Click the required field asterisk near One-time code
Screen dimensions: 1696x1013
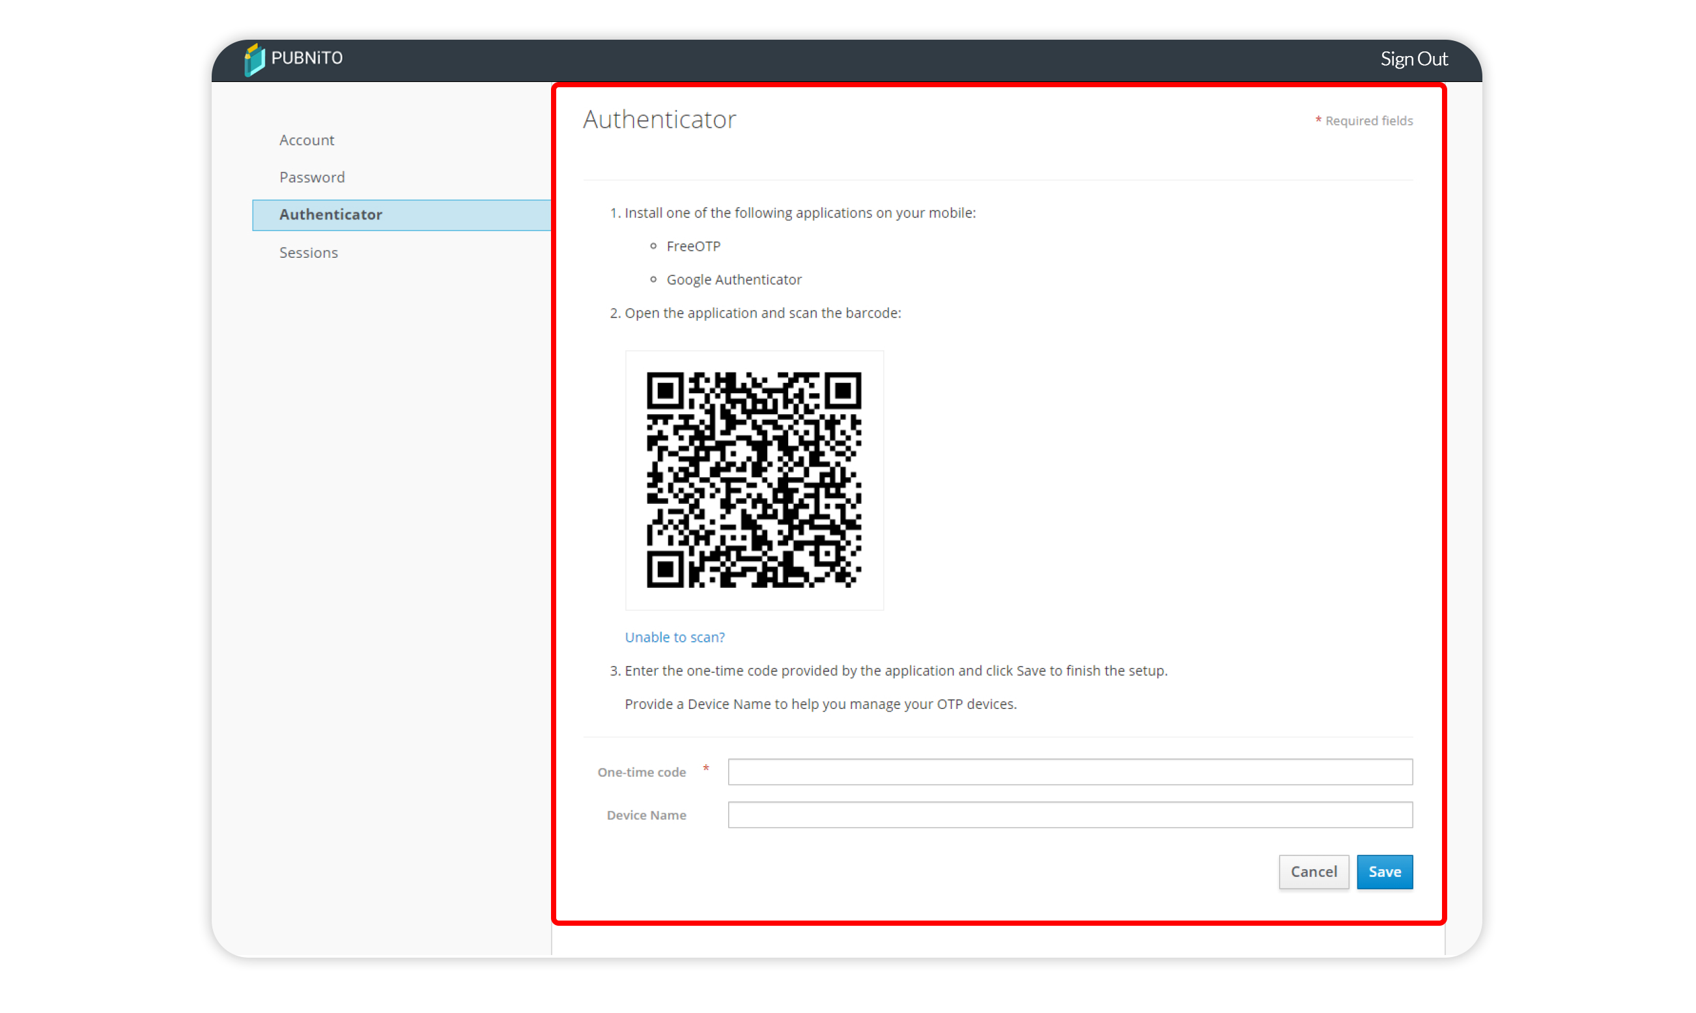(x=706, y=769)
